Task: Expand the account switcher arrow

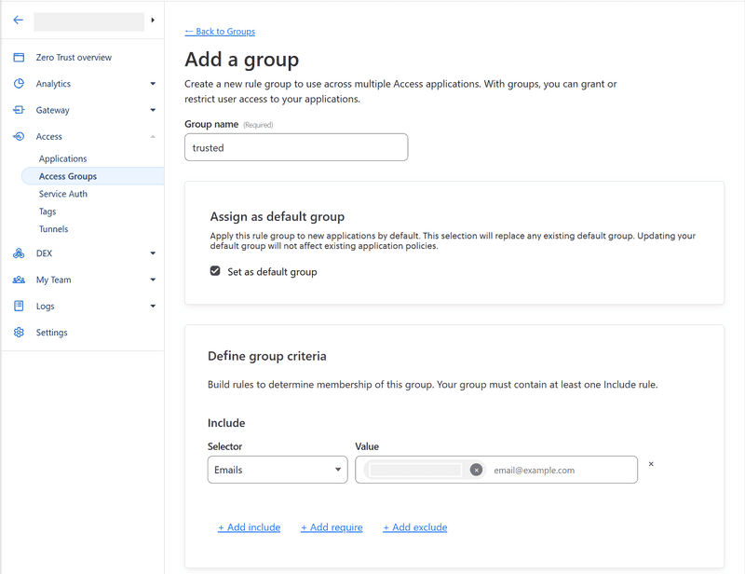Action: (x=153, y=20)
